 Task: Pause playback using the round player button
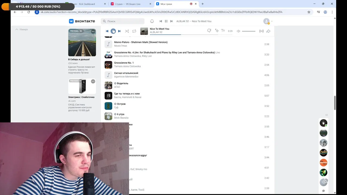coord(113,31)
